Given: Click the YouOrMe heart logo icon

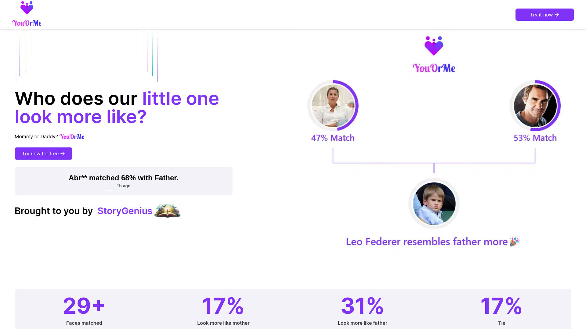Looking at the screenshot, I should pyautogui.click(x=27, y=8).
